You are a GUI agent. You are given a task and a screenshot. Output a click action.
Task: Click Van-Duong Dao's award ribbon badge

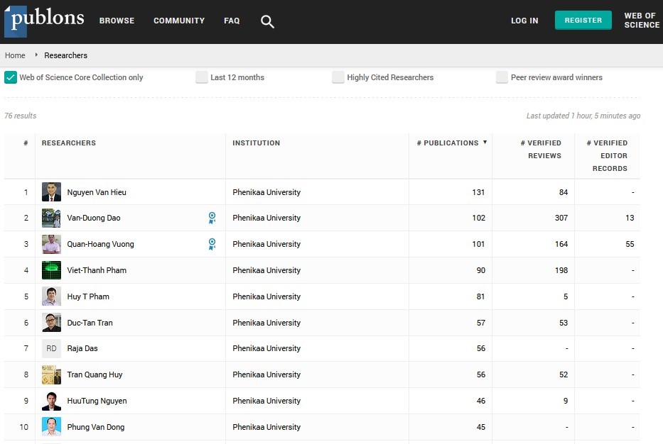tap(212, 218)
